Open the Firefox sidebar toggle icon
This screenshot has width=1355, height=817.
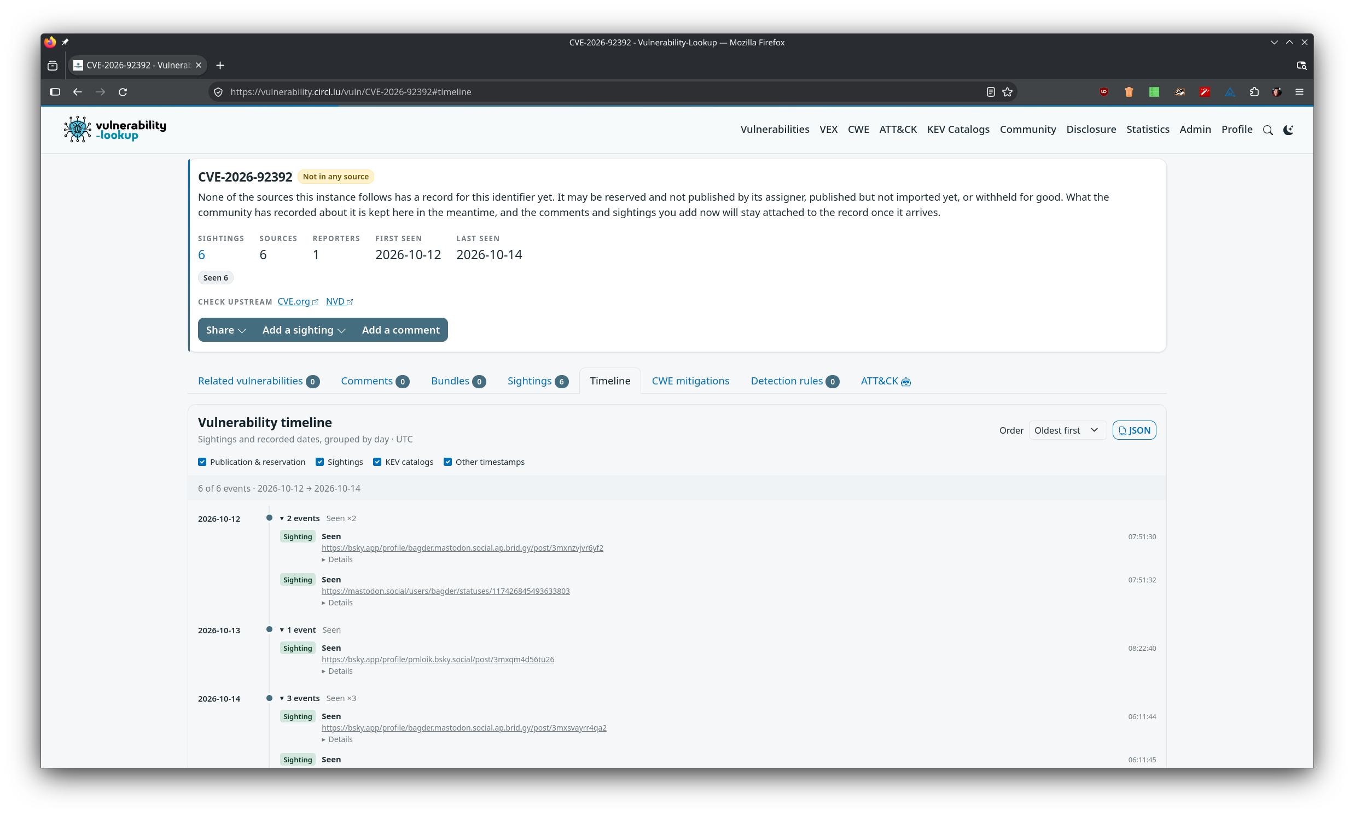click(x=55, y=92)
